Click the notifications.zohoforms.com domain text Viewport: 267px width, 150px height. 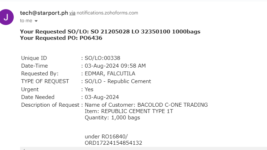(107, 13)
